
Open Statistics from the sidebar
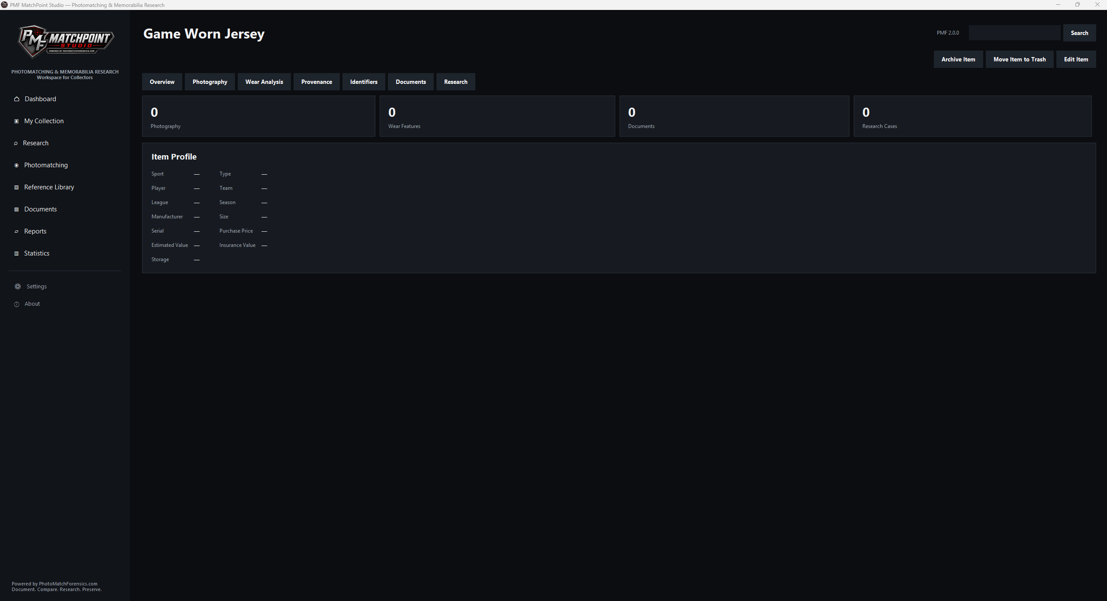tap(37, 253)
